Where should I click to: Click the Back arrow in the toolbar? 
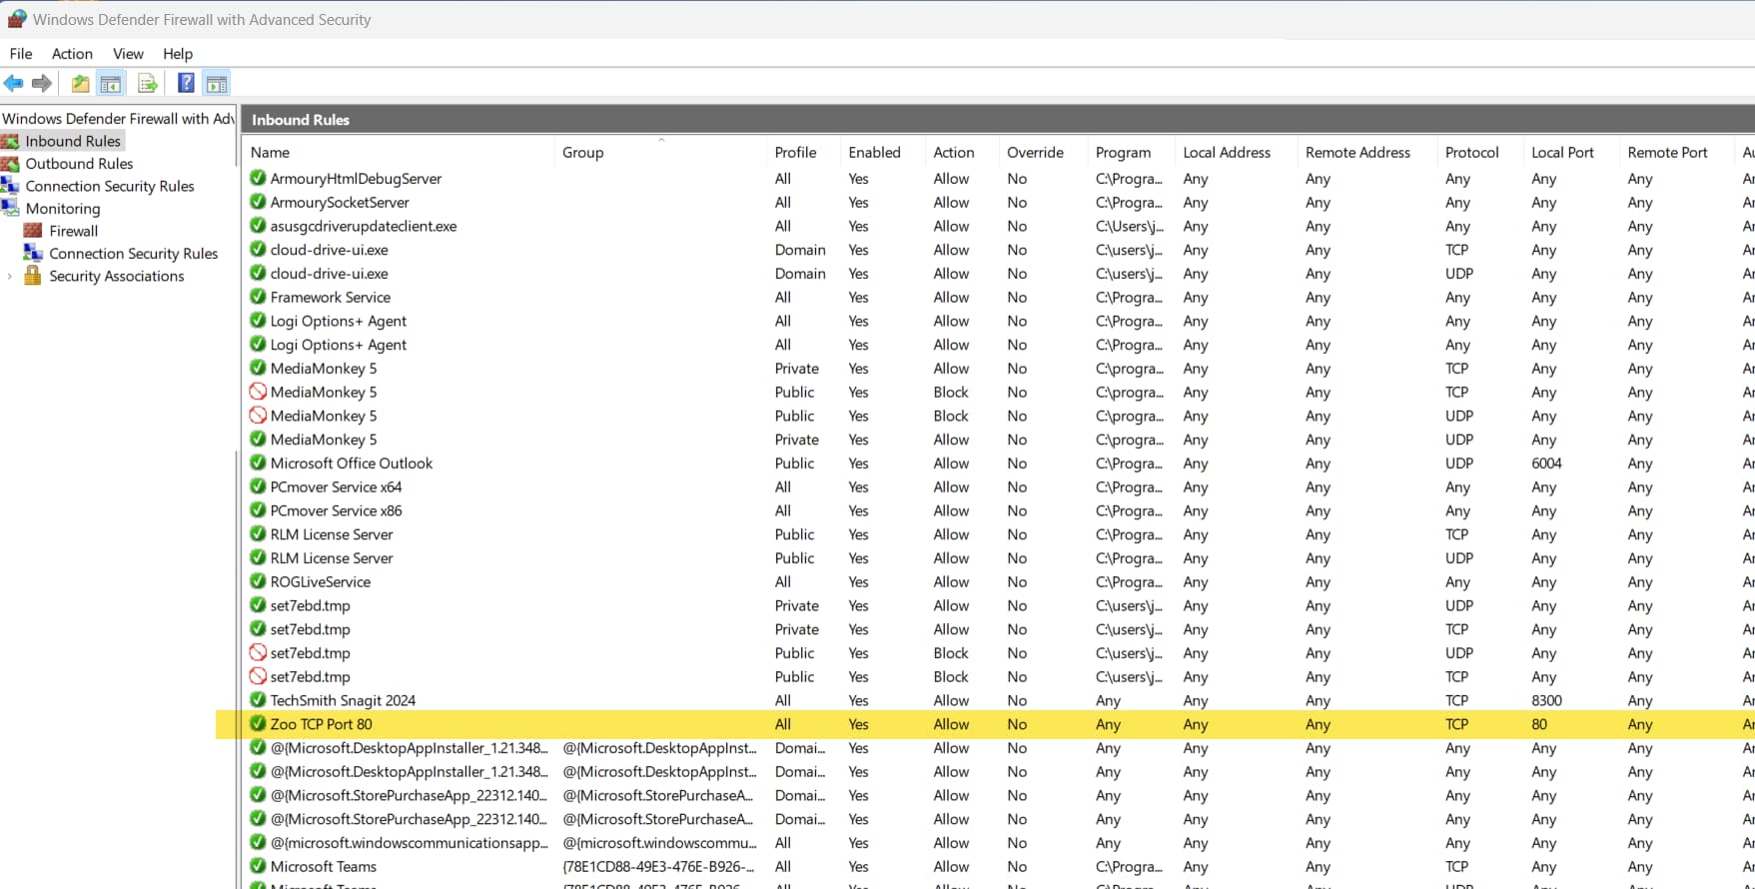click(14, 84)
